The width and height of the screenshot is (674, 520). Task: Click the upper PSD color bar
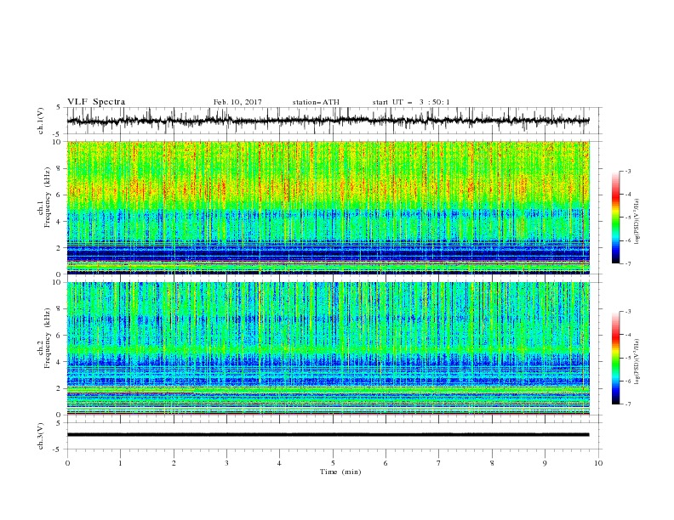616,218
